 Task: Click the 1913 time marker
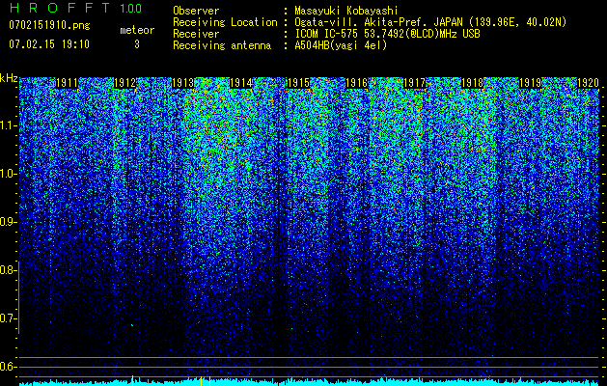(x=182, y=83)
